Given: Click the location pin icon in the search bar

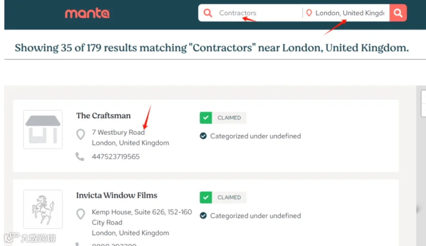Looking at the screenshot, I should (309, 13).
